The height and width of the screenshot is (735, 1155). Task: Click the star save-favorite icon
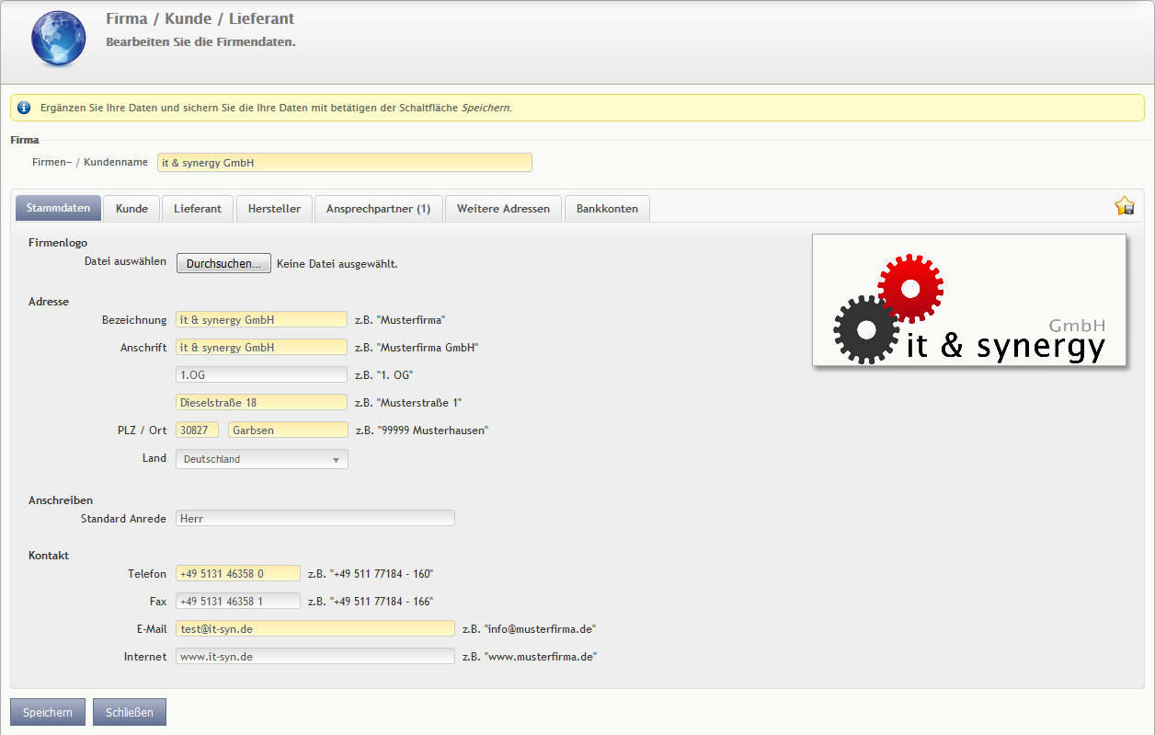(x=1125, y=206)
